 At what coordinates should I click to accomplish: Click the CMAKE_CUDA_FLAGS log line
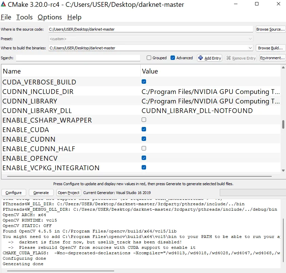[141, 253]
